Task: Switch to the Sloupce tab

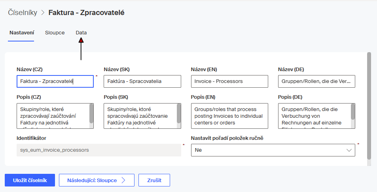Action: (55, 33)
